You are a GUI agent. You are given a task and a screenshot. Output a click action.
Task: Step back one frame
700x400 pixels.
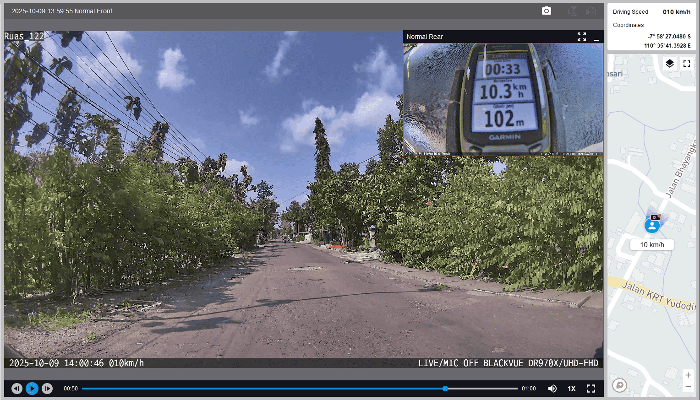pos(17,389)
